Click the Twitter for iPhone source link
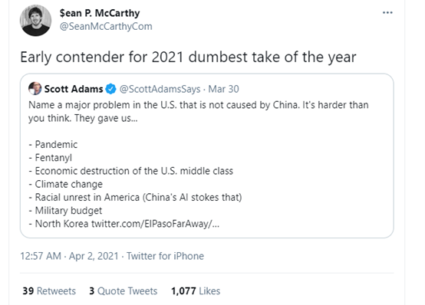The height and width of the screenshot is (305, 425). click(165, 256)
